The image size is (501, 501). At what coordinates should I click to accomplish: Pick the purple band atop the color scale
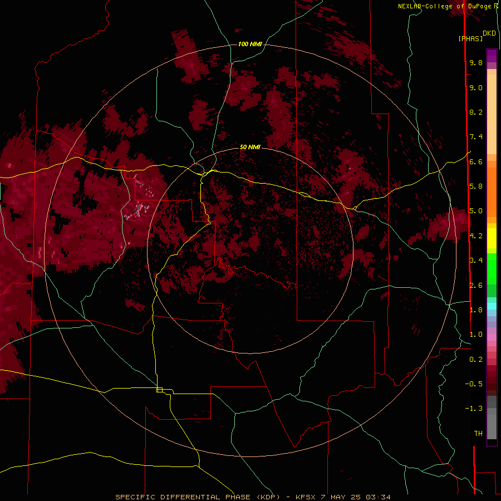[x=492, y=56]
